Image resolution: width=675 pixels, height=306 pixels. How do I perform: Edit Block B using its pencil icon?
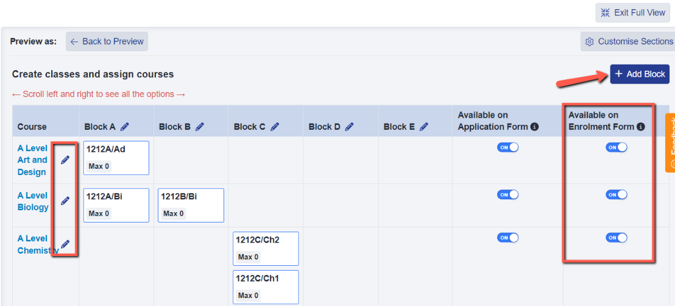tap(200, 127)
